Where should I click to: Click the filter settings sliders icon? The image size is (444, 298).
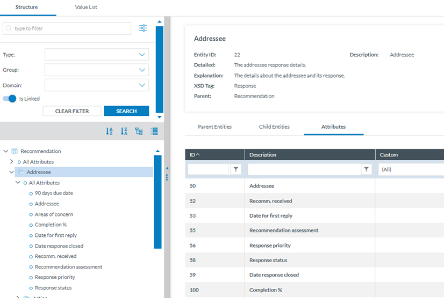143,28
